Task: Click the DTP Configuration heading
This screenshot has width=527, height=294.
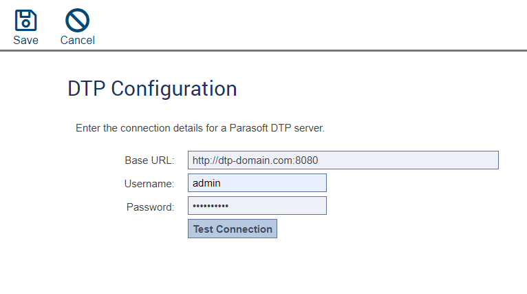Action: (152, 89)
